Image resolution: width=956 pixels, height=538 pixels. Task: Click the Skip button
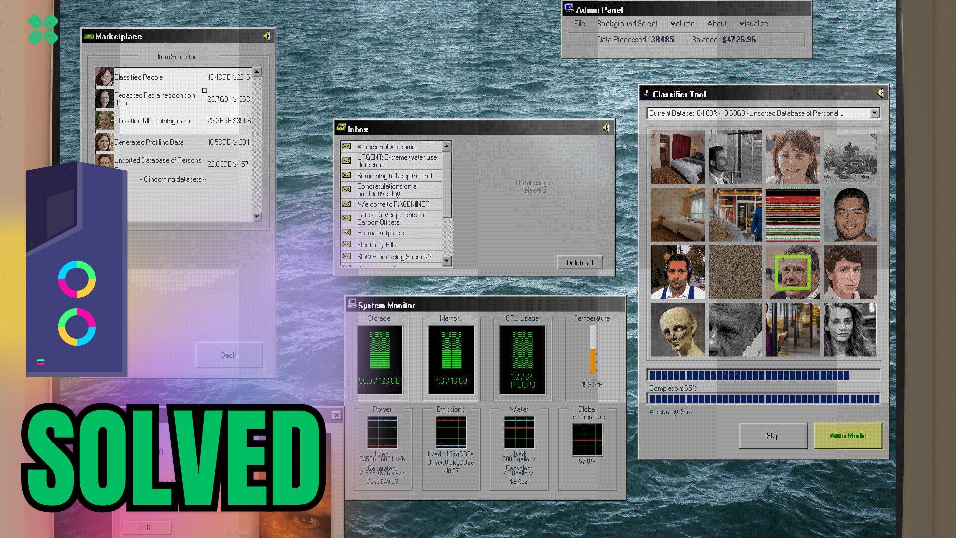click(773, 435)
